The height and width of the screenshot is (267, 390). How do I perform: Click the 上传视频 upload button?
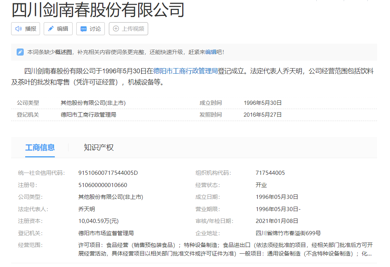coord(129,29)
